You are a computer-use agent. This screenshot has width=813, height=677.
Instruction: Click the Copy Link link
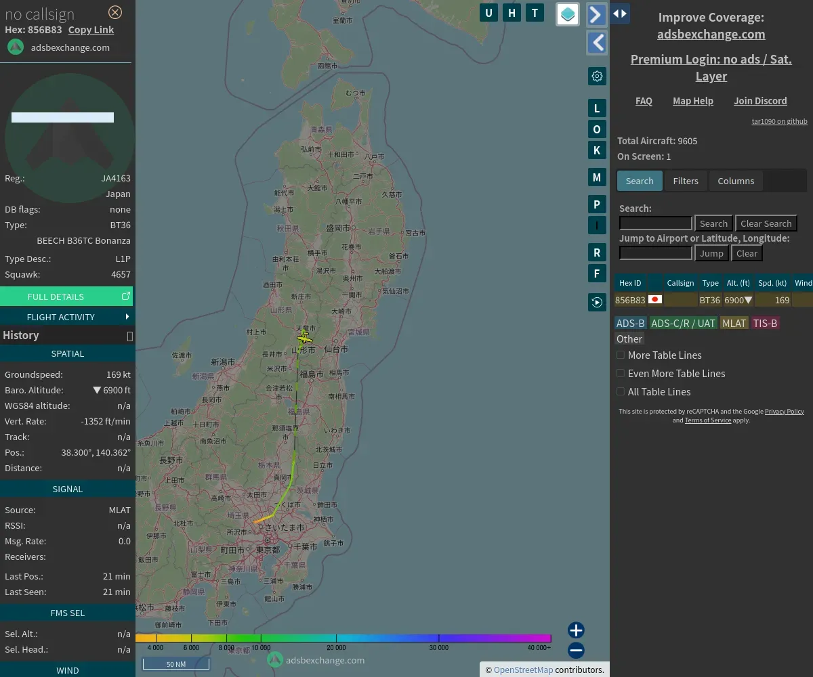click(91, 30)
